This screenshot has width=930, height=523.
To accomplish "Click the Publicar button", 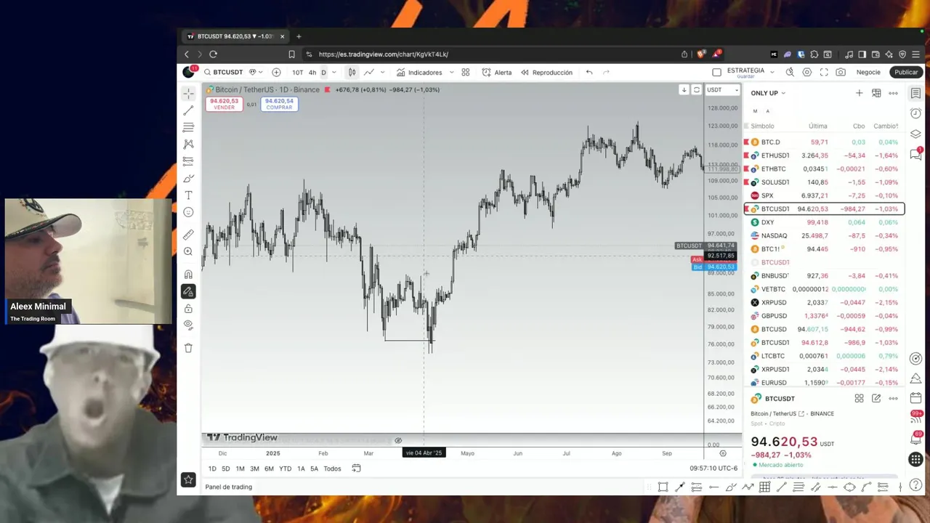I will click(906, 72).
